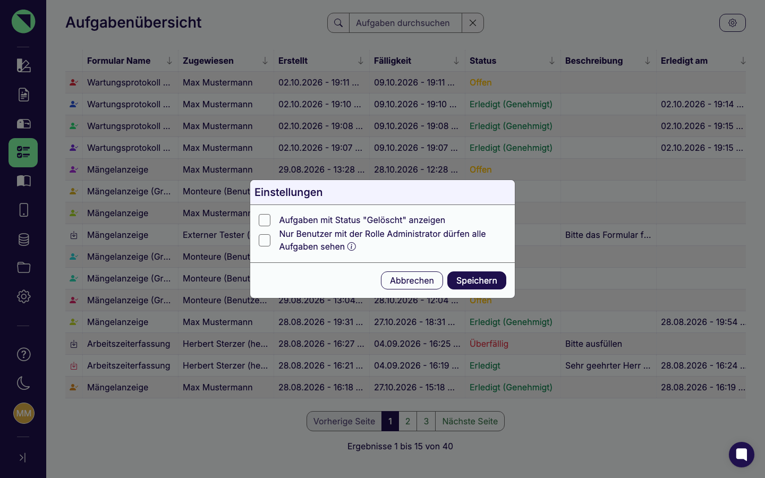
Task: Open the folder icon in sidebar
Action: [x=23, y=267]
